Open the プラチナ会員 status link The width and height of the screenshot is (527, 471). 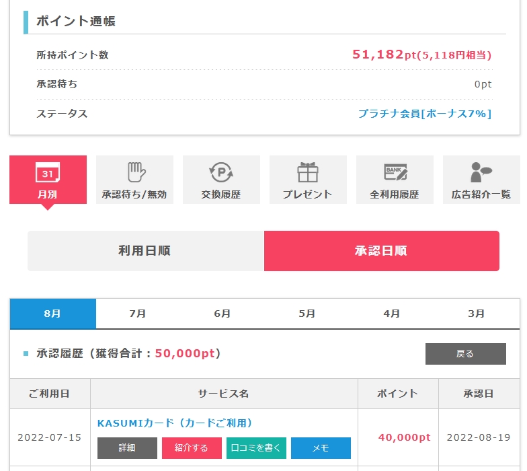click(x=425, y=114)
